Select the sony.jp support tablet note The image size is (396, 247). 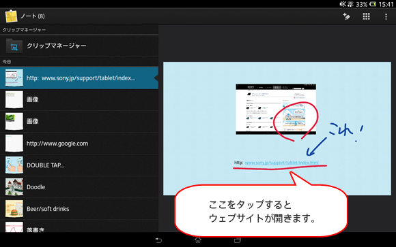point(79,78)
